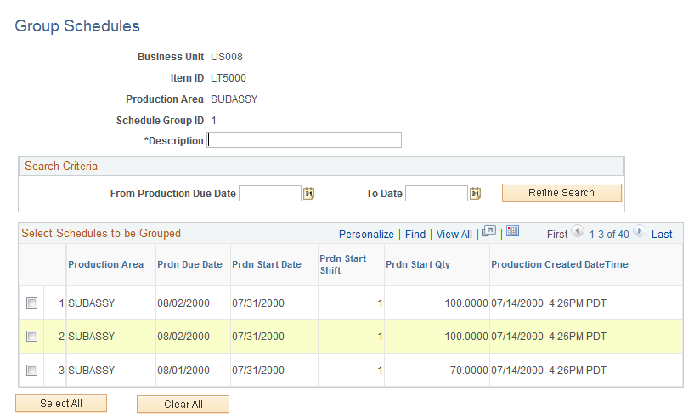Download grid to spreadsheet icon
The width and height of the screenshot is (694, 419).
click(512, 231)
